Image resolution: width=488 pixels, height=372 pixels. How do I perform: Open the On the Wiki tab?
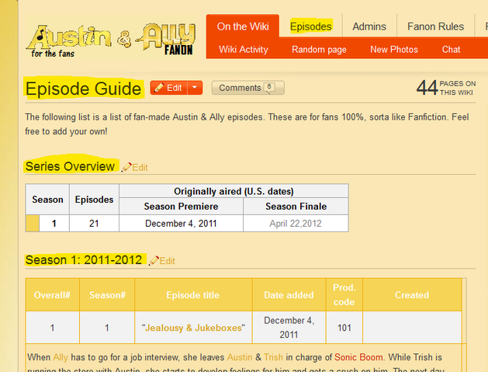243,26
